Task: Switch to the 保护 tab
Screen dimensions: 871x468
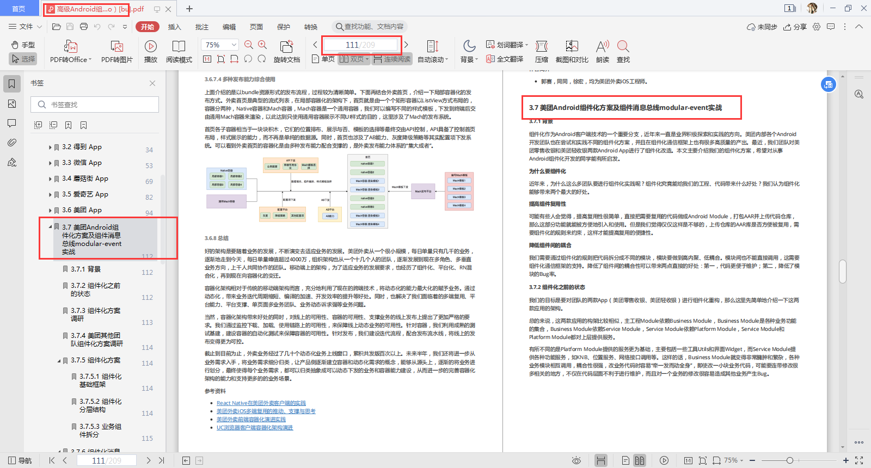Action: (284, 27)
